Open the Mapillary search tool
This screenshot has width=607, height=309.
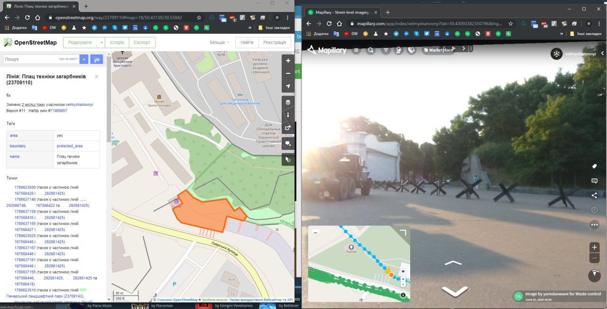pos(370,50)
